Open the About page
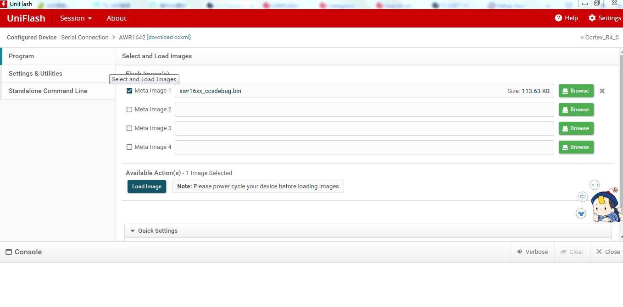Screen dimensions: 623x307 tap(117, 18)
